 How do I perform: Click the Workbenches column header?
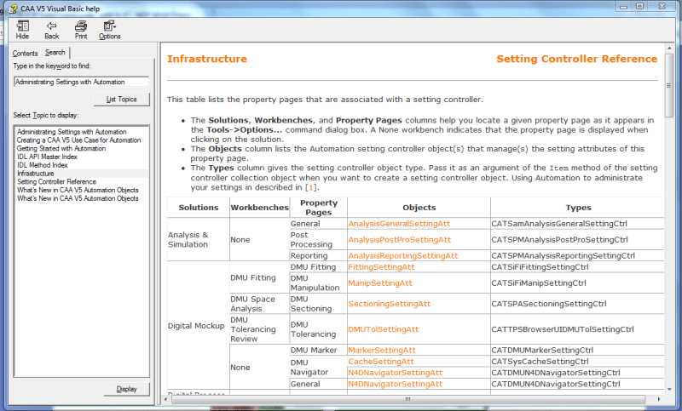(x=260, y=208)
